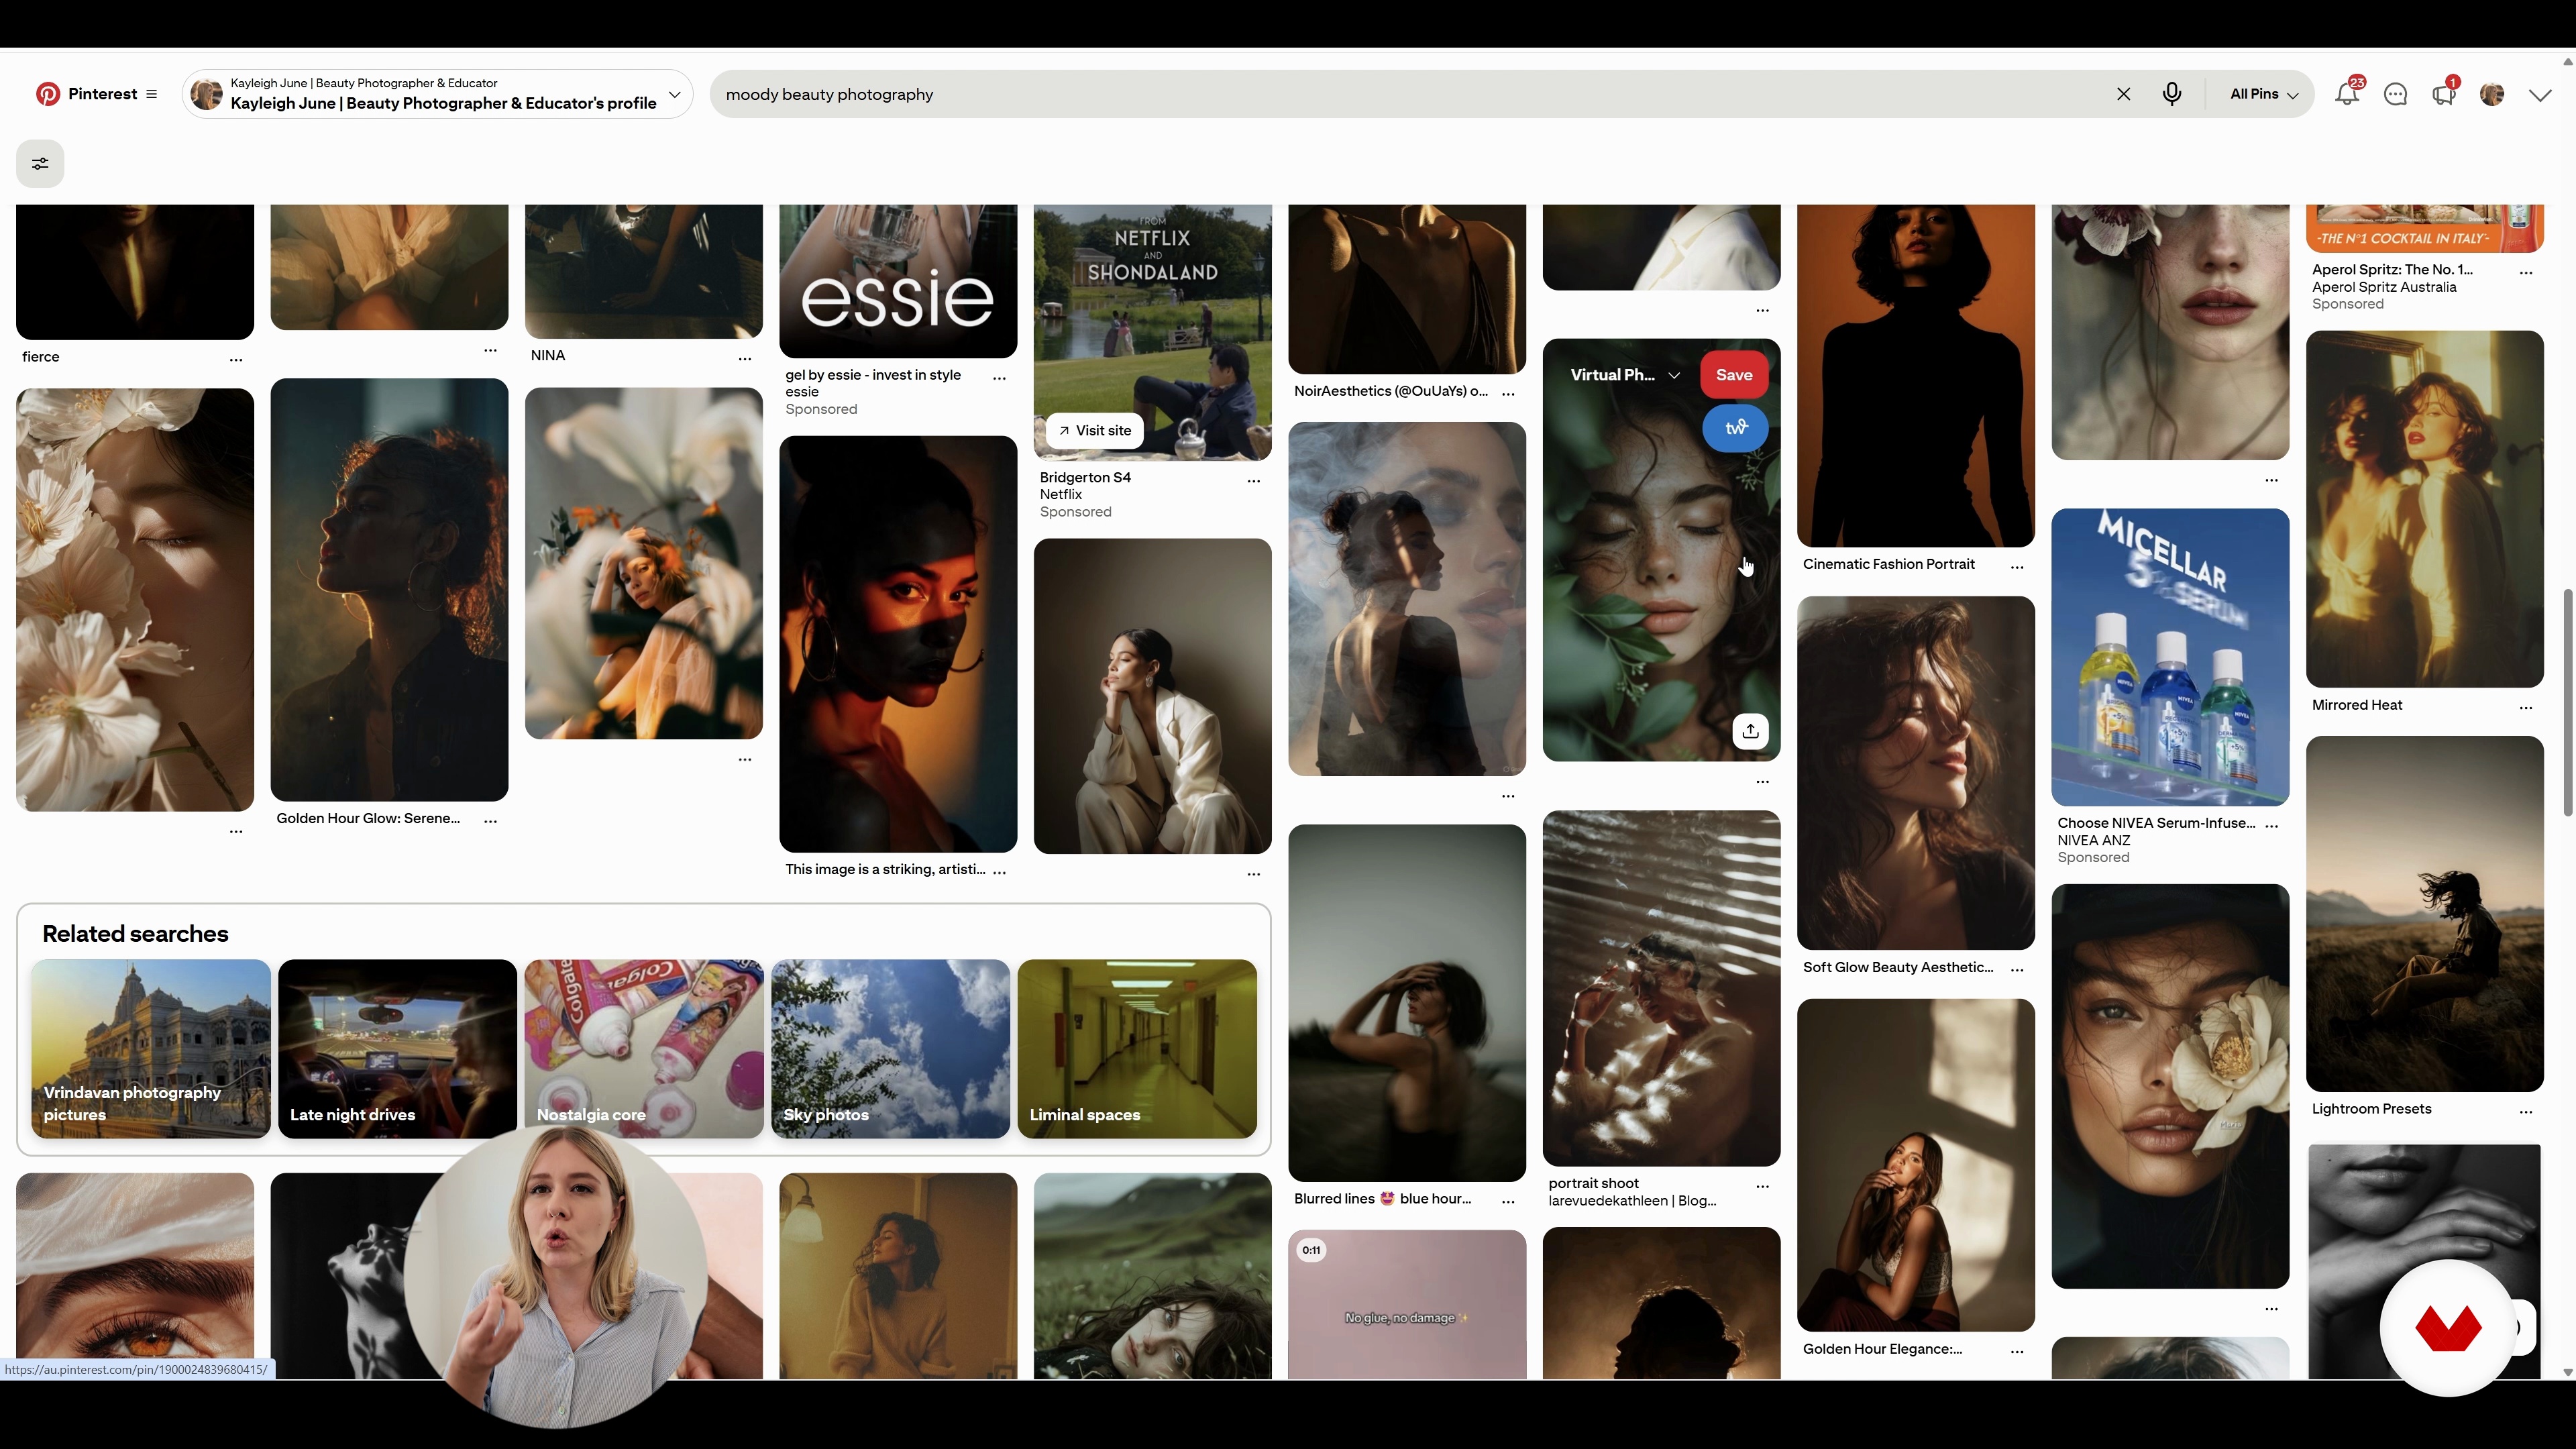Screen dimensions: 2576x1449
Task: Open the search filters icon
Action: pos(40,164)
